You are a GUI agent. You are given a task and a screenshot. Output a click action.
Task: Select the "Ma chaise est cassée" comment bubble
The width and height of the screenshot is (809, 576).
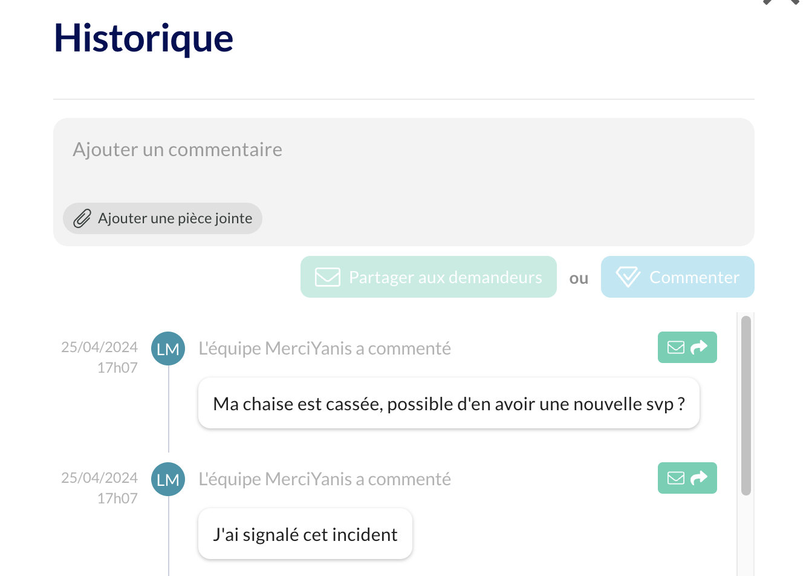tap(449, 404)
